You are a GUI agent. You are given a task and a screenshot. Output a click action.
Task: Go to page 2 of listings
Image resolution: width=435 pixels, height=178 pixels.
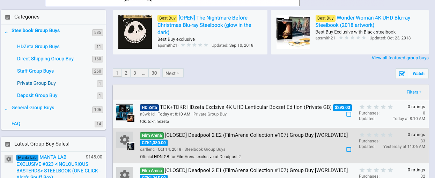pos(126,73)
